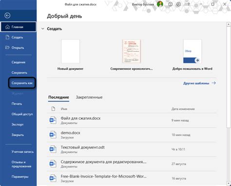Open Содержимое документа для редактирования file name
Viewport: 231px width, 186px height.
pyautogui.click(x=103, y=162)
